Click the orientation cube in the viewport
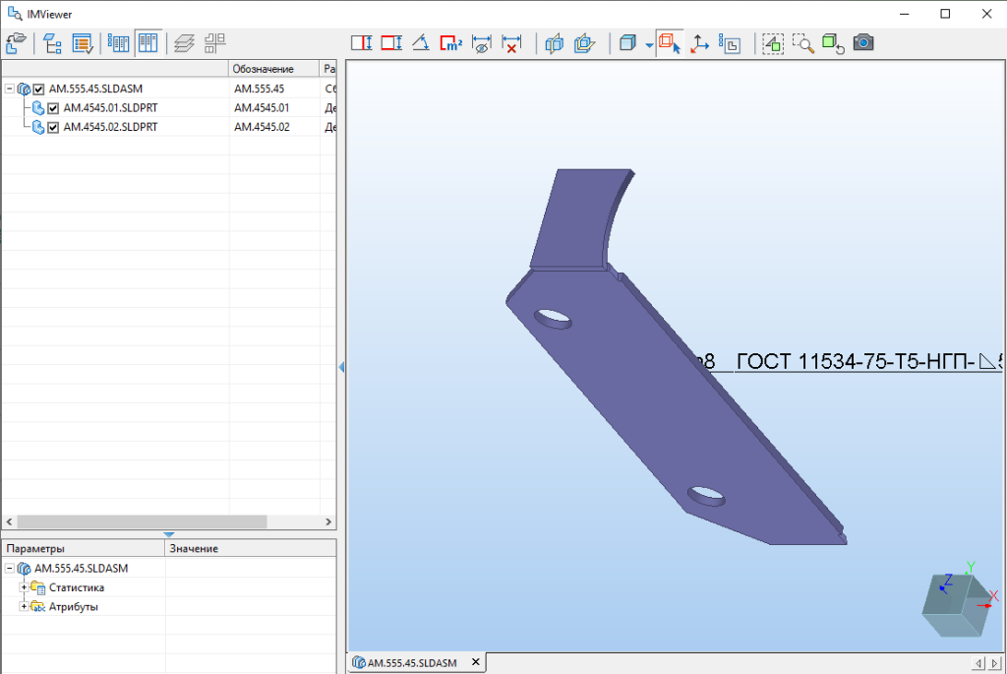This screenshot has width=1007, height=674. point(956,604)
